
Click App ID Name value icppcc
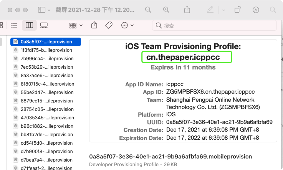175,84
